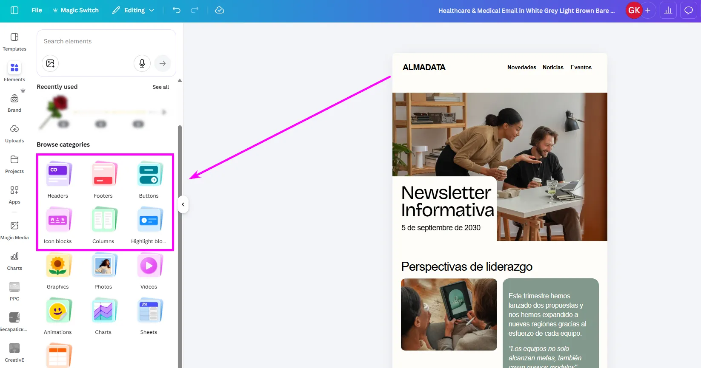This screenshot has width=701, height=368.
Task: Open comments speech bubble icon
Action: tap(689, 10)
